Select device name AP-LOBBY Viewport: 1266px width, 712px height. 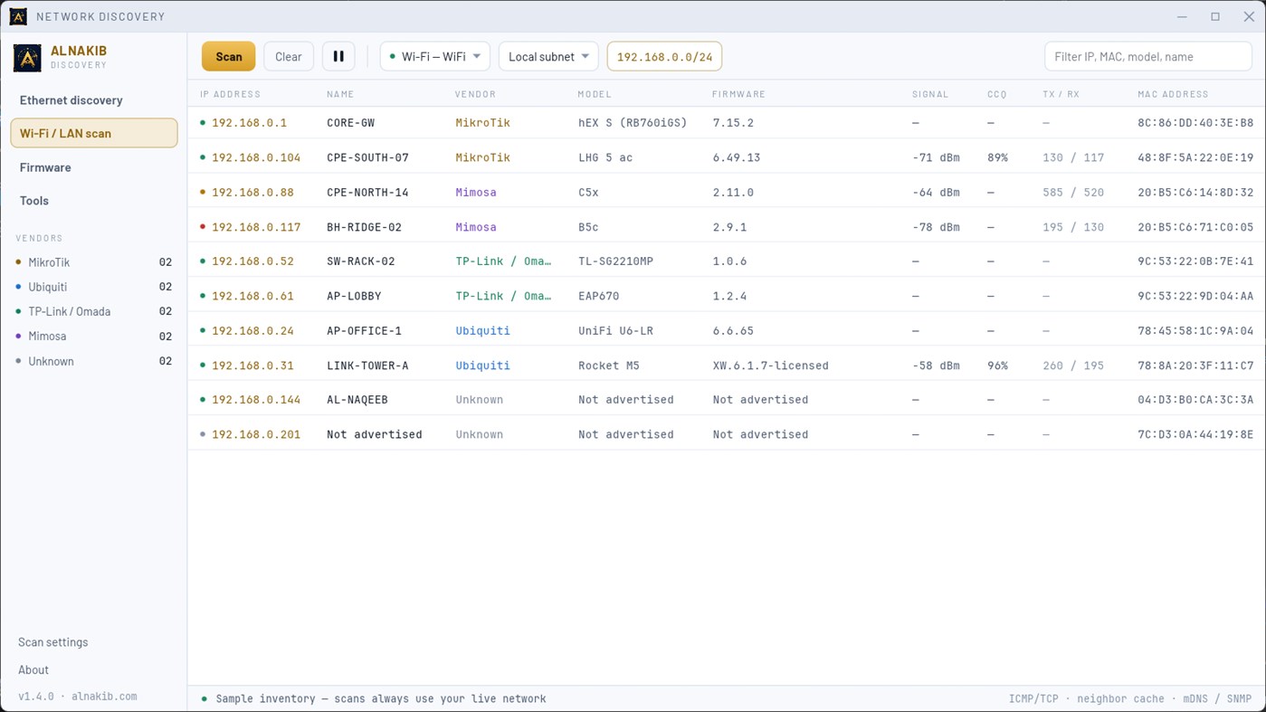[354, 296]
